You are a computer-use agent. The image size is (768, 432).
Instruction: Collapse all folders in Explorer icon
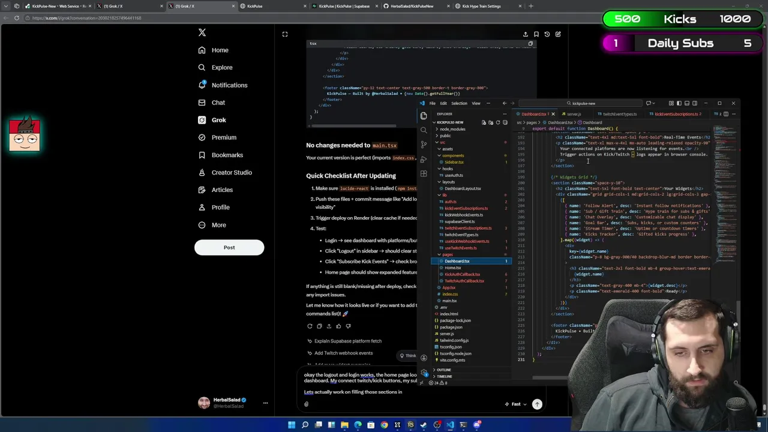[505, 122]
